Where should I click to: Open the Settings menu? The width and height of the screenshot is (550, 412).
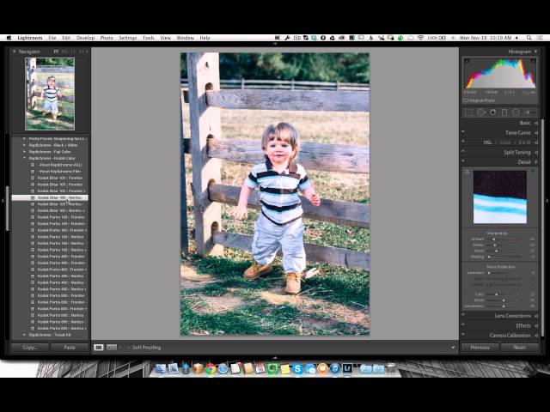128,38
